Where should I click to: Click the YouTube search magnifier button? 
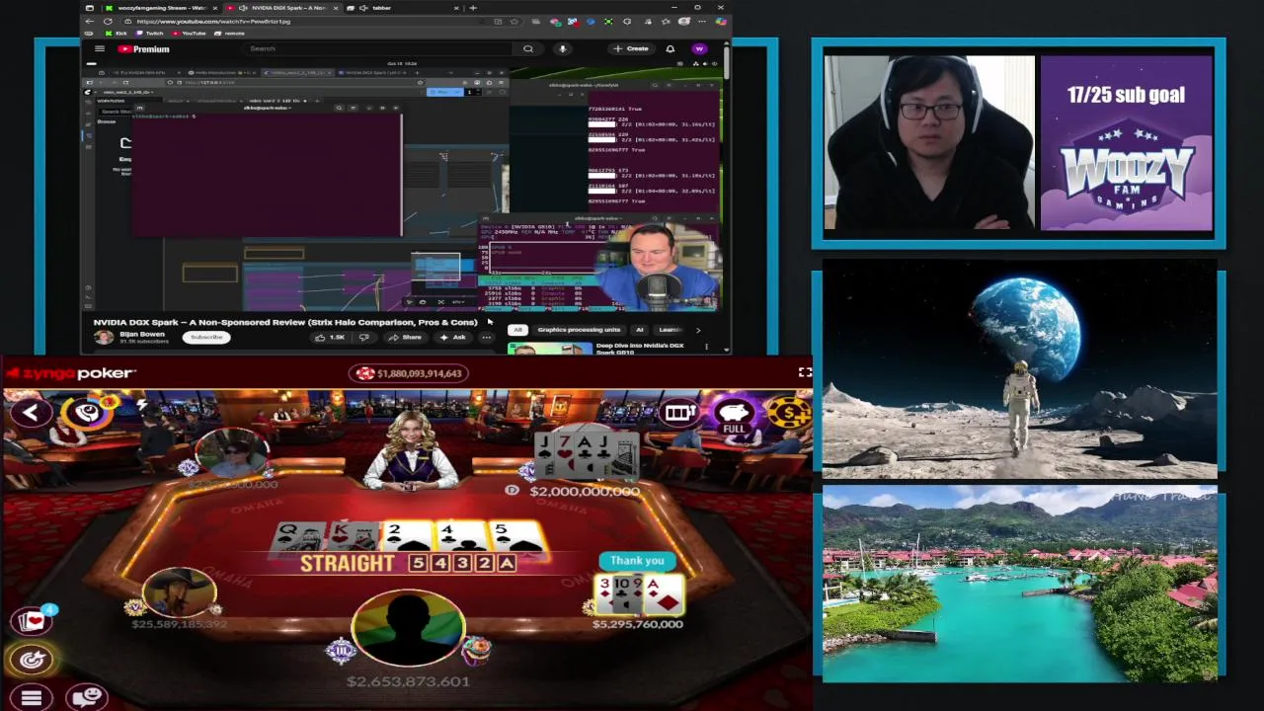[528, 48]
